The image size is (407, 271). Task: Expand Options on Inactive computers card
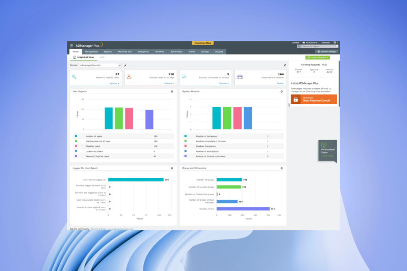224,83
